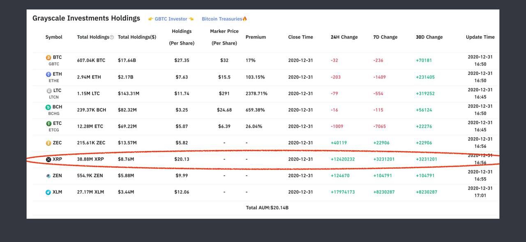Click the ZEN coin icon
This screenshot has height=242, width=526.
coord(48,176)
